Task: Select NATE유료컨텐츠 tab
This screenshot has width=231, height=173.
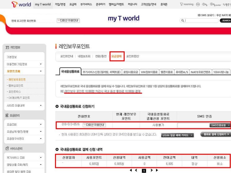Action: point(201,72)
